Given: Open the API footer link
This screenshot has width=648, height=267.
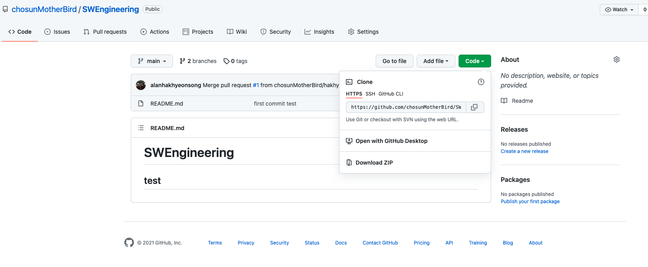Looking at the screenshot, I should [x=449, y=243].
